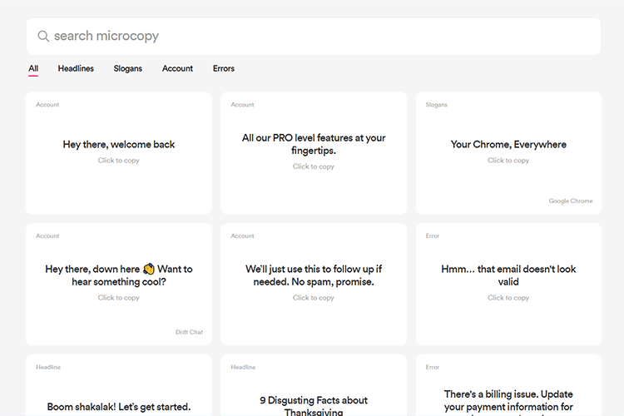Copy the "that email doesn't look valid" error
Image resolution: width=624 pixels, height=416 pixels.
508,275
